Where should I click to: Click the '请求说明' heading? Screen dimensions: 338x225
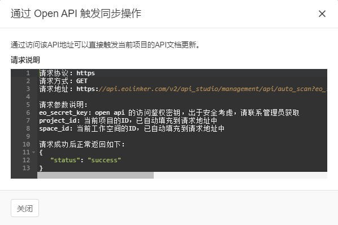(x=25, y=60)
